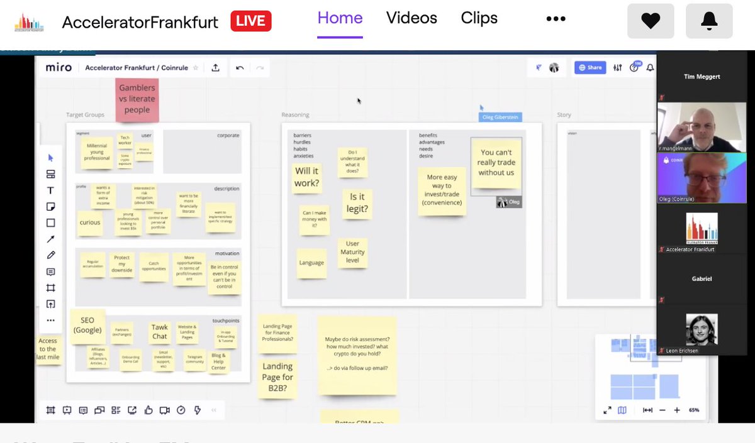
Task: Open the stream's three-dot more menu
Action: (x=556, y=19)
